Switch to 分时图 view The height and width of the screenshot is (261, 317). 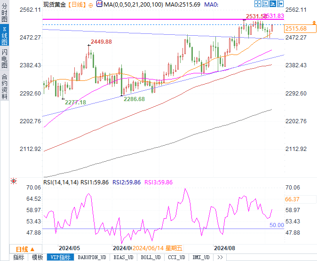pyautogui.click(x=4, y=13)
